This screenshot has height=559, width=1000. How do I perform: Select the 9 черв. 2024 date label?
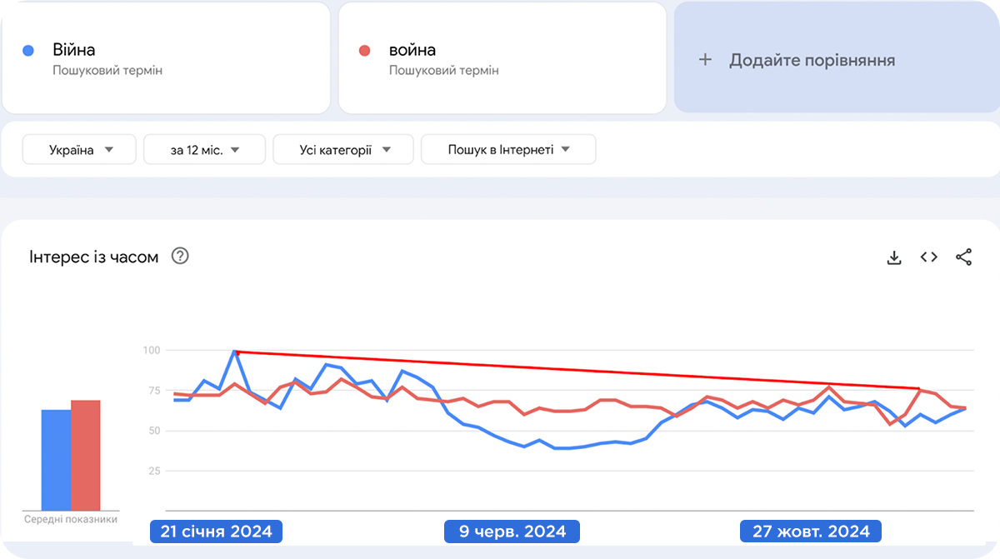[512, 531]
